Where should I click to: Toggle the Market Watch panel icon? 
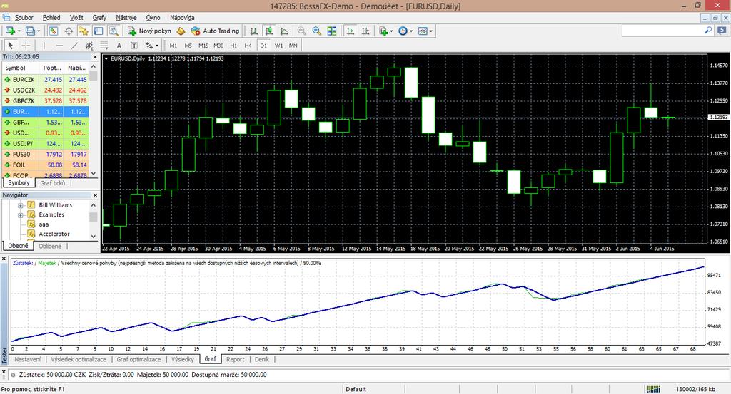click(x=54, y=31)
